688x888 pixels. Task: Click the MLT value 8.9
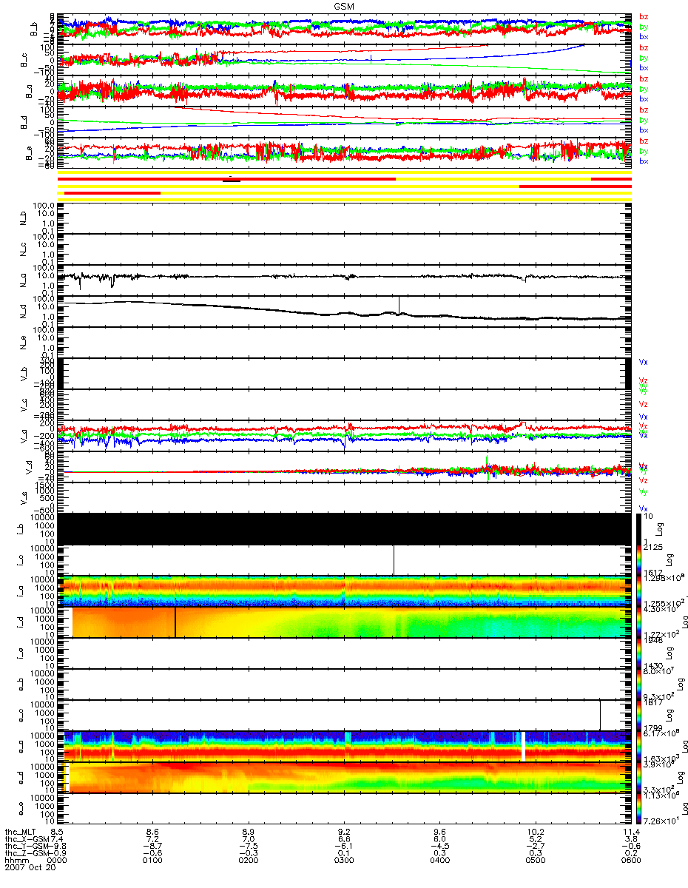(x=249, y=831)
